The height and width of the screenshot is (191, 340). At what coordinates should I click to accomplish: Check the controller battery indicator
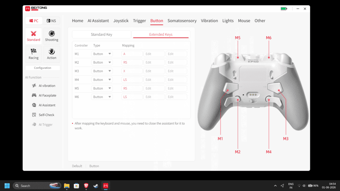pyautogui.click(x=284, y=9)
